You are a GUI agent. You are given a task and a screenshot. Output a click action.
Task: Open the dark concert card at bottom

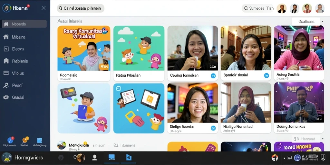pyautogui.click(x=246, y=147)
